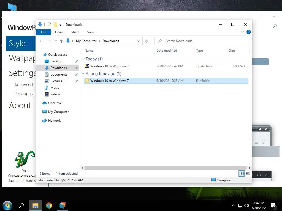Open Explorer help question mark icon
282x211 pixels.
[249, 32]
